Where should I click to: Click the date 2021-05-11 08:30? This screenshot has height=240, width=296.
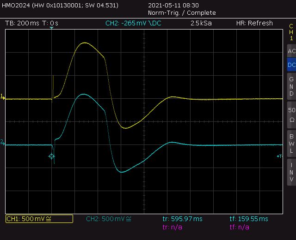pyautogui.click(x=173, y=5)
